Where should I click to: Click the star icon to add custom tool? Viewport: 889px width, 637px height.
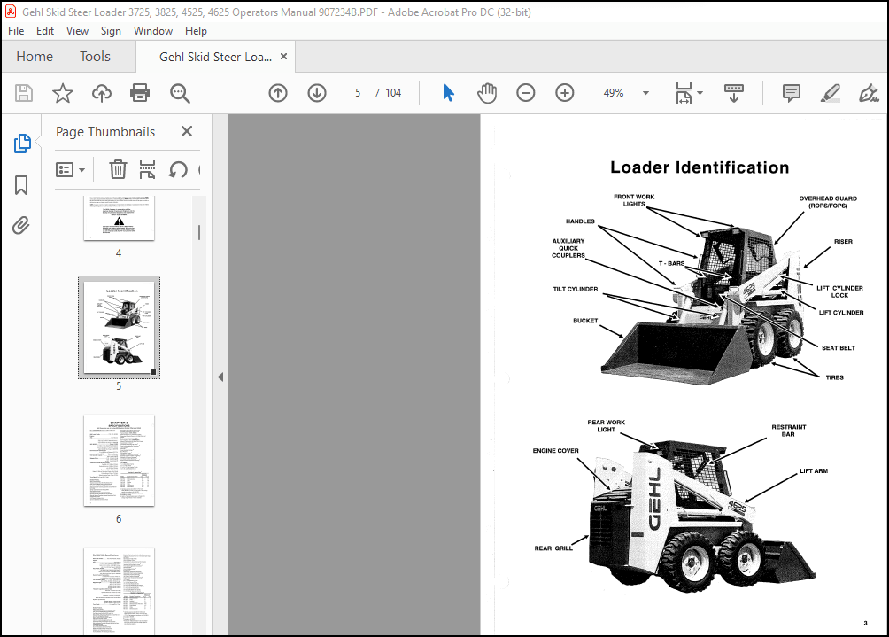(62, 92)
